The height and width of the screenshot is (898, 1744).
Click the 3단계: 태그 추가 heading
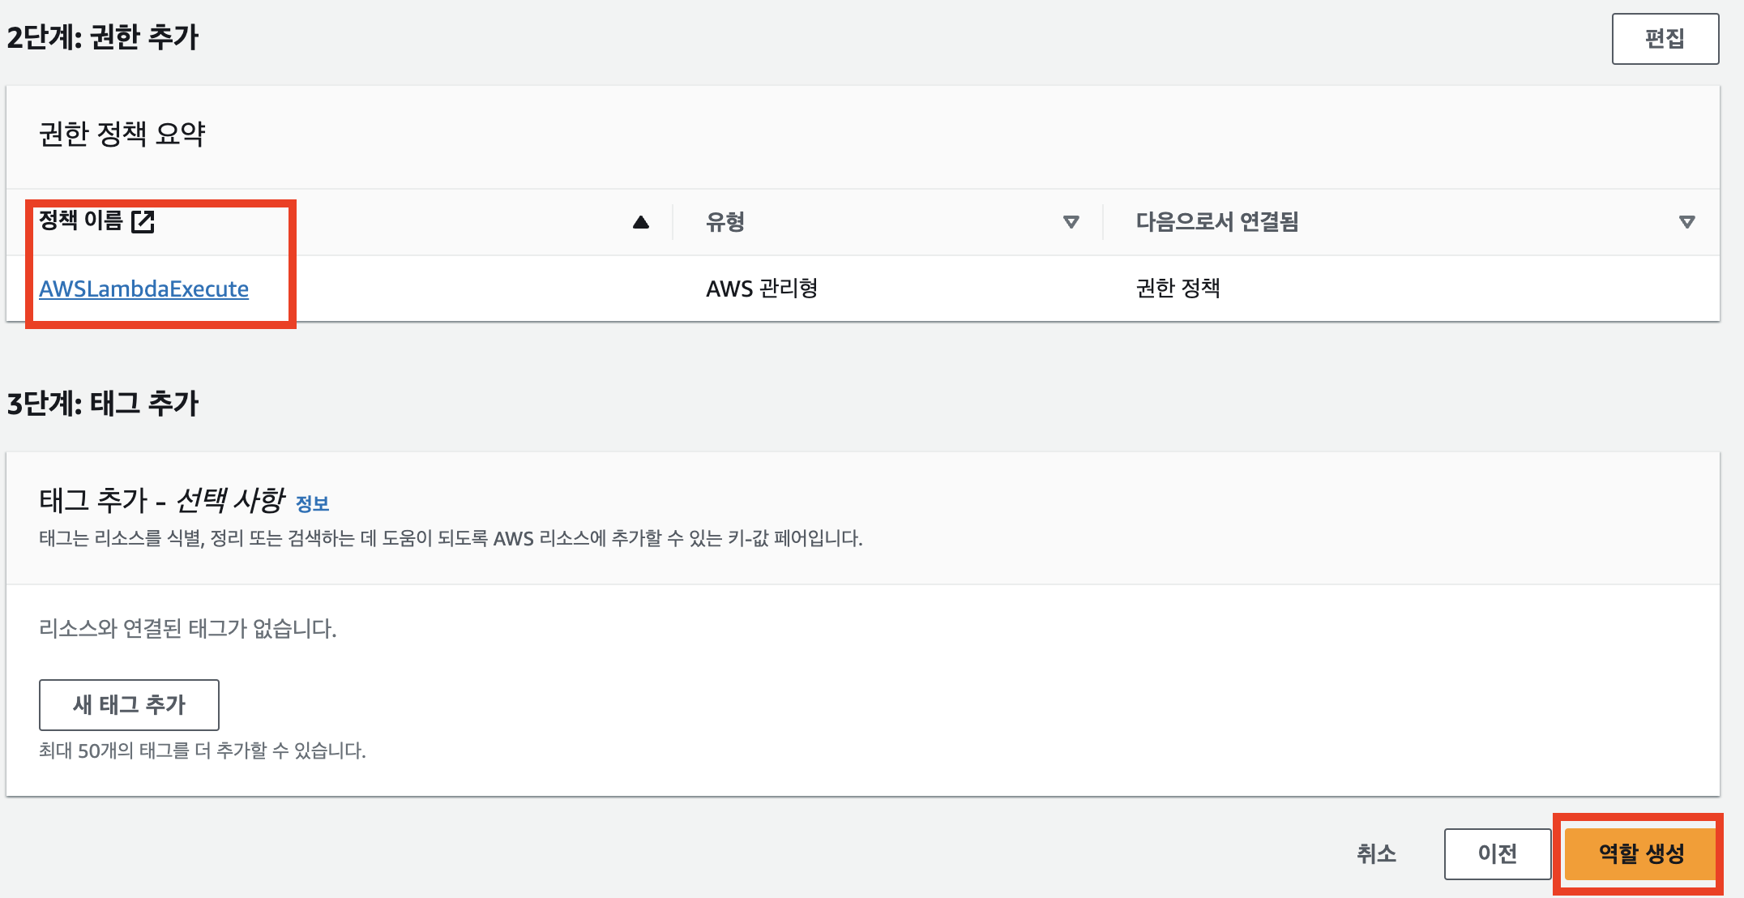tap(103, 404)
